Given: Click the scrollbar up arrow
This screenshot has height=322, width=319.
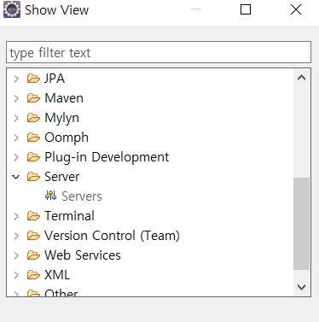Looking at the screenshot, I should [x=301, y=78].
